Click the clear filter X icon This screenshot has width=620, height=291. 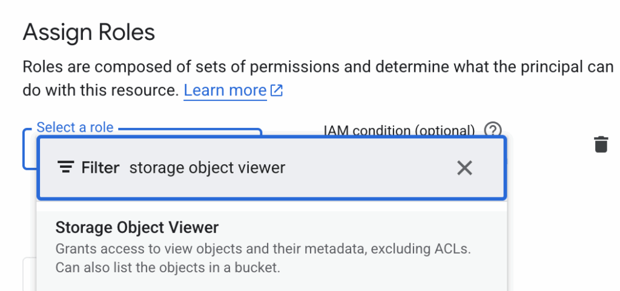point(464,168)
